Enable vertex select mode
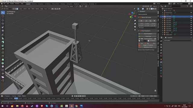Viewport: 193px width, 108px height. coord(13,9)
